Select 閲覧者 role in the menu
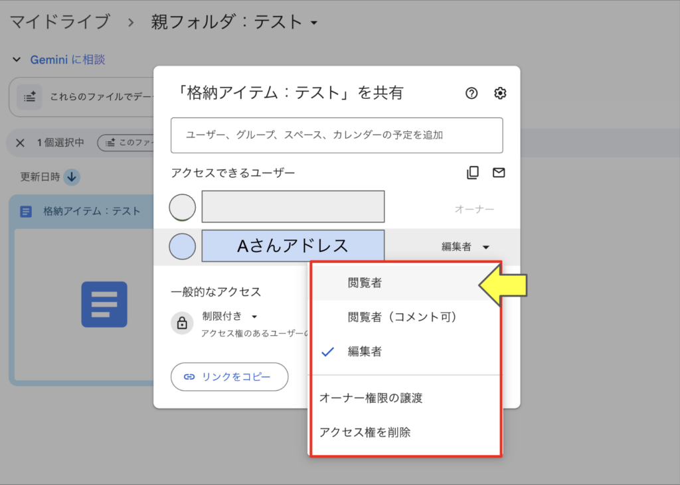680x485 pixels. point(365,283)
